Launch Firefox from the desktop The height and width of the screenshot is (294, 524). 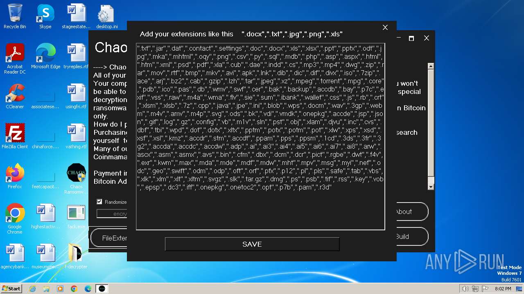click(x=15, y=176)
